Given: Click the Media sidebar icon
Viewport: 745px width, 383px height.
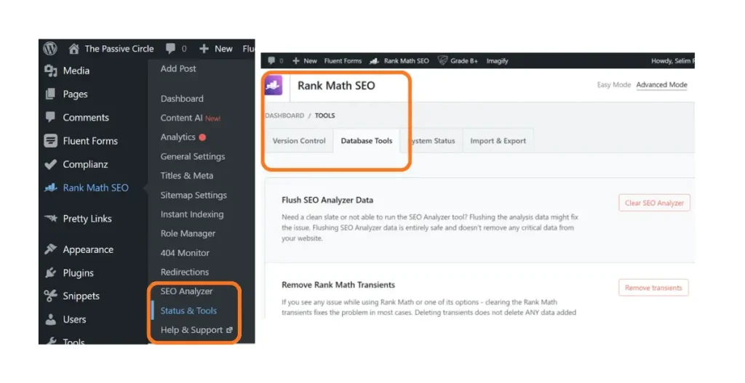Looking at the screenshot, I should click(50, 70).
